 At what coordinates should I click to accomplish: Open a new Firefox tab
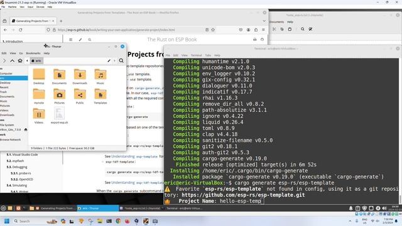[61, 21]
